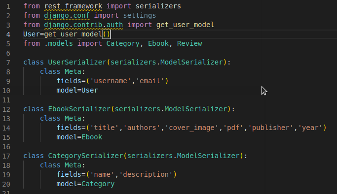Screen dimensions: 337x194
Task: Click 'rest_framework' in the first import
Action: click(x=73, y=6)
